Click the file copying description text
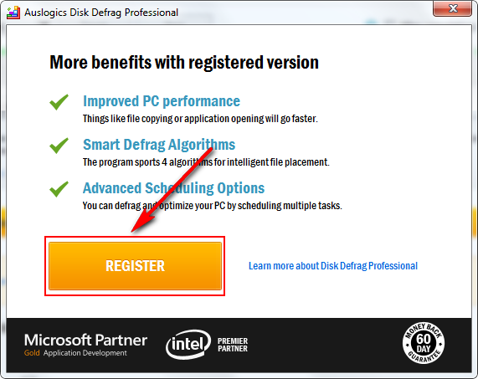 (200, 119)
